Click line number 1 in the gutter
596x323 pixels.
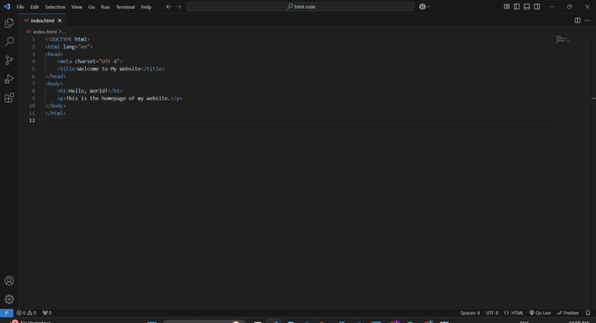(33, 39)
